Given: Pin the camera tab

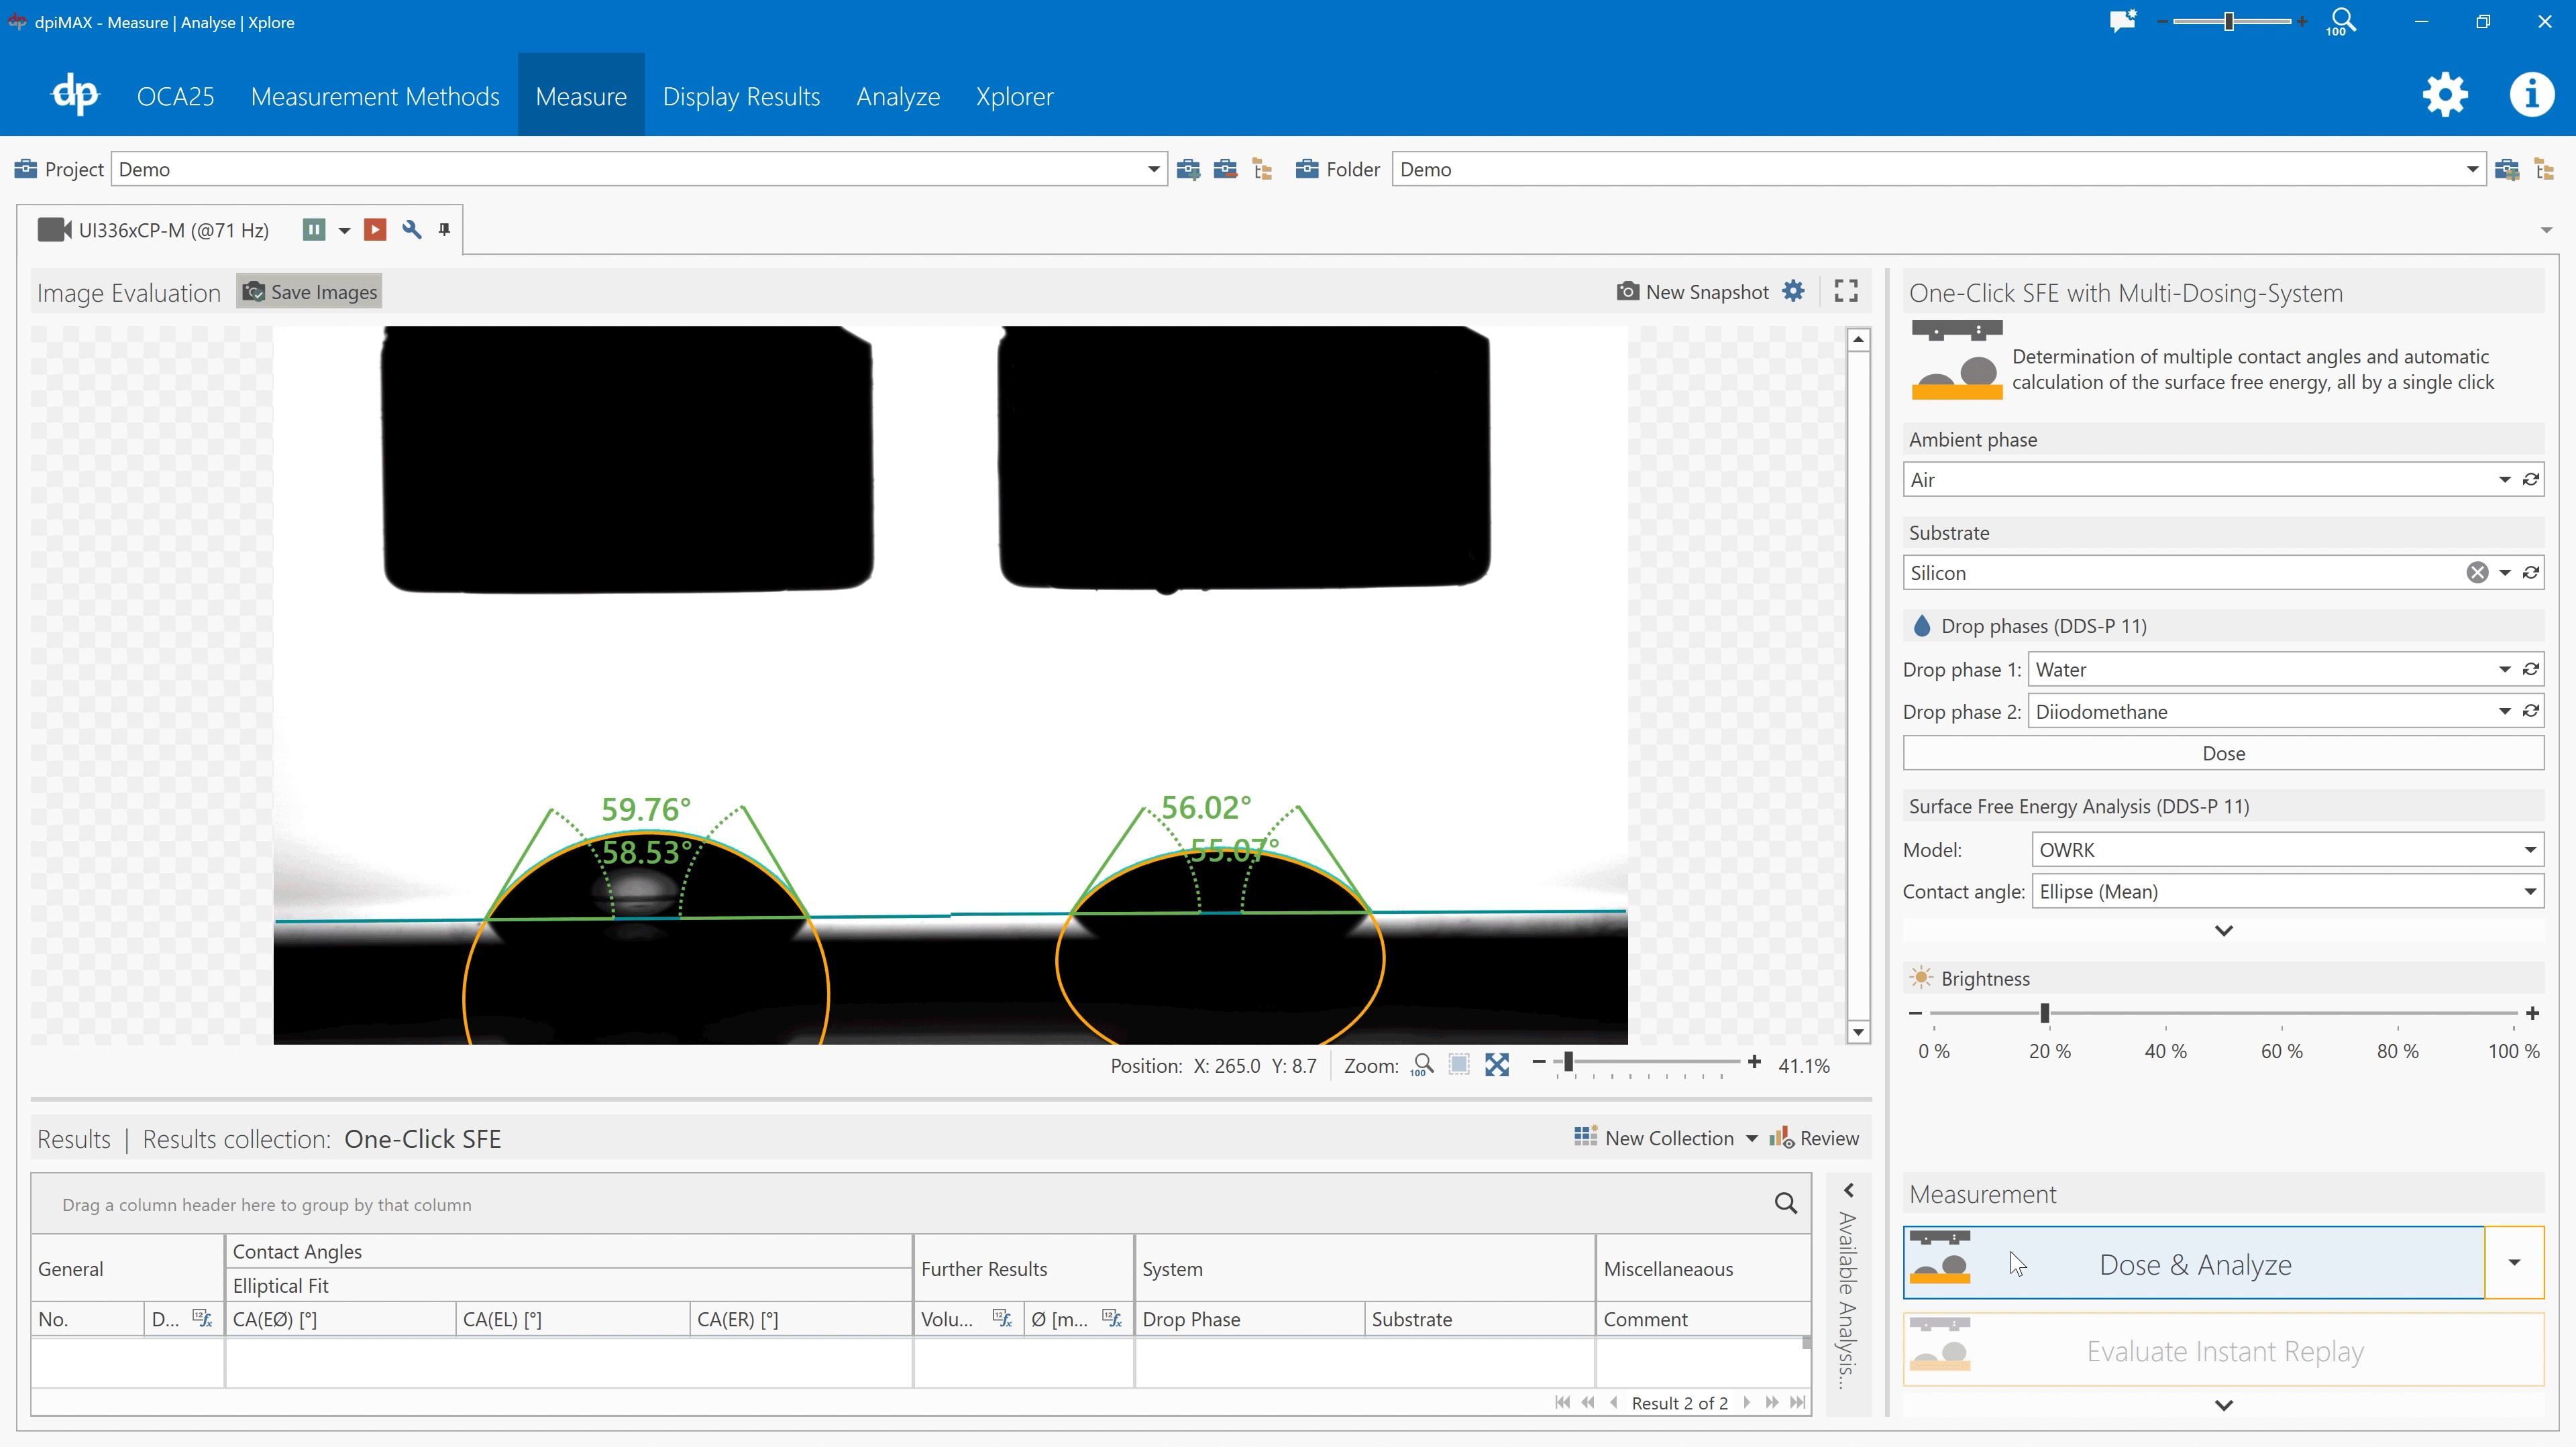Looking at the screenshot, I should [x=444, y=230].
